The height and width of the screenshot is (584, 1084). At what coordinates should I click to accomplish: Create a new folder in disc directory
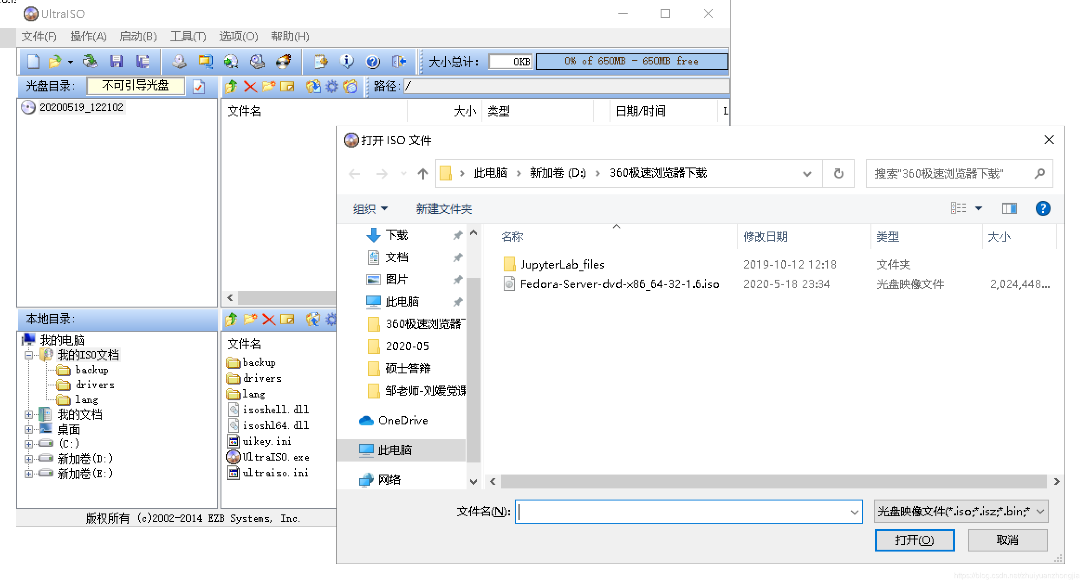[x=268, y=86]
